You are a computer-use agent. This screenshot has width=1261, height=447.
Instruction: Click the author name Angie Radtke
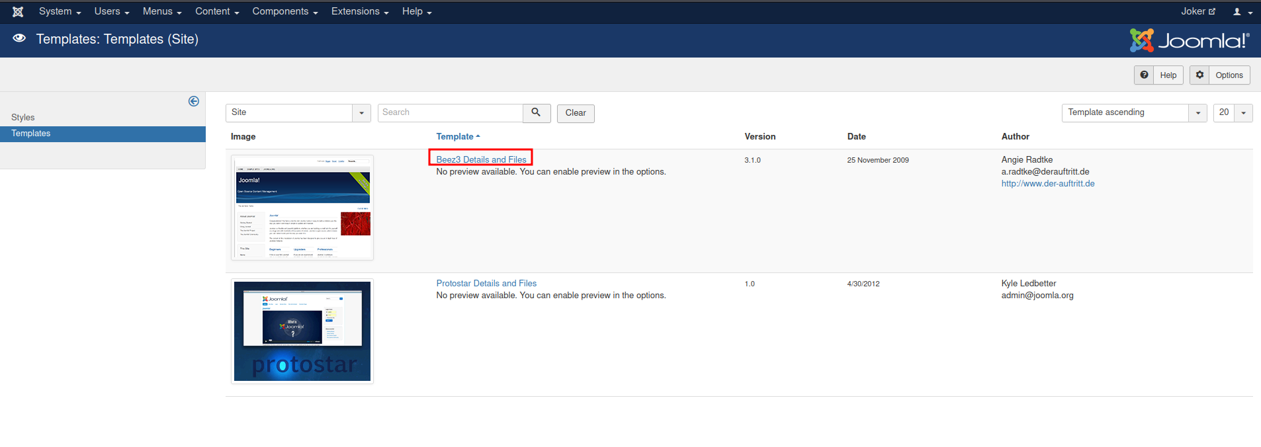(x=1027, y=159)
